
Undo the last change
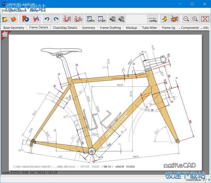pos(47,19)
